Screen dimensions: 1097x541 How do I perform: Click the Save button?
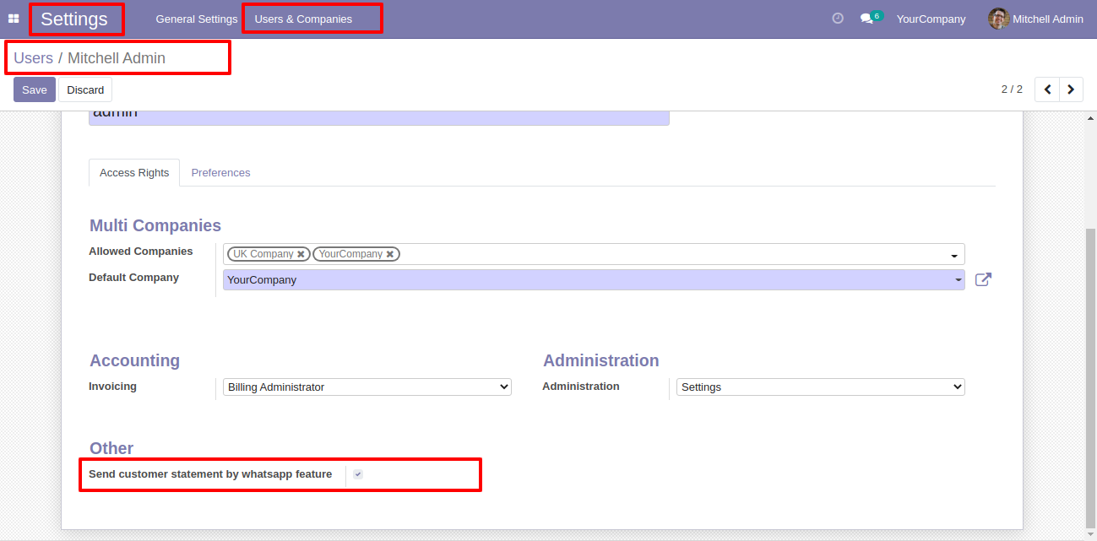pyautogui.click(x=35, y=89)
